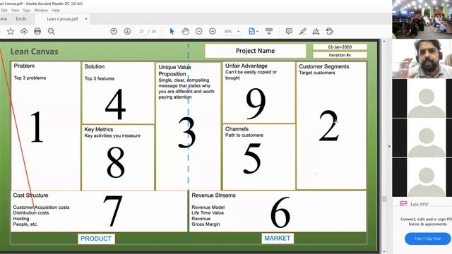Click the 'Cost Structure' heading
The height and width of the screenshot is (254, 452).
pos(30,195)
